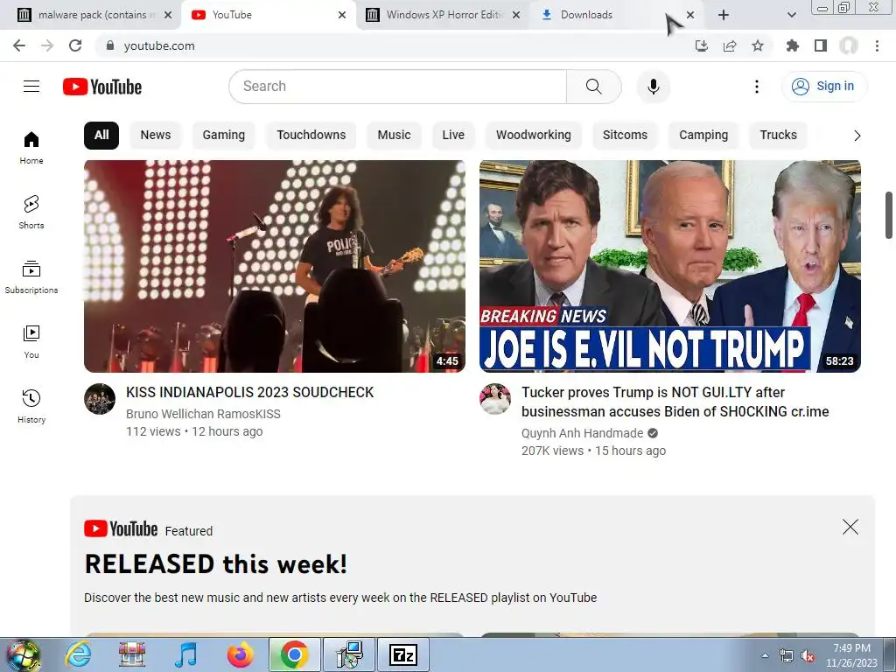Image resolution: width=896 pixels, height=672 pixels.
Task: Share this page icon in address bar
Action: tap(730, 45)
